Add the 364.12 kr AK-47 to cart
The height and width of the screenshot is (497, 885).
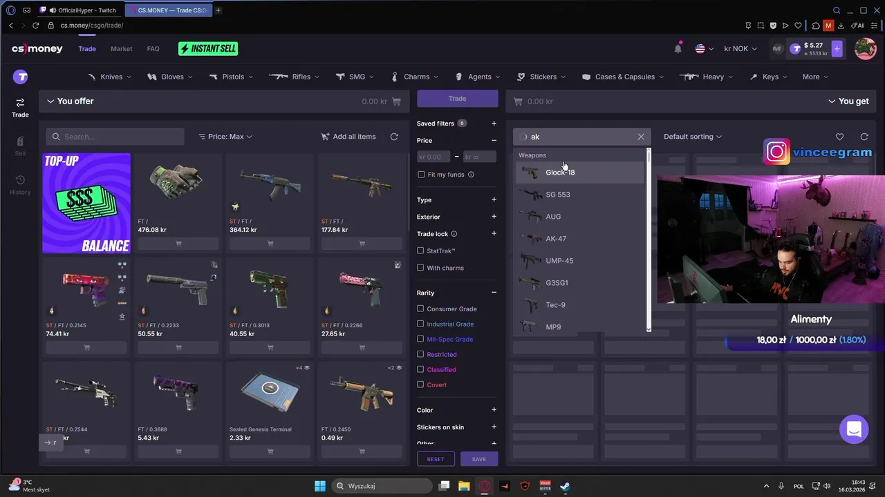tap(270, 244)
